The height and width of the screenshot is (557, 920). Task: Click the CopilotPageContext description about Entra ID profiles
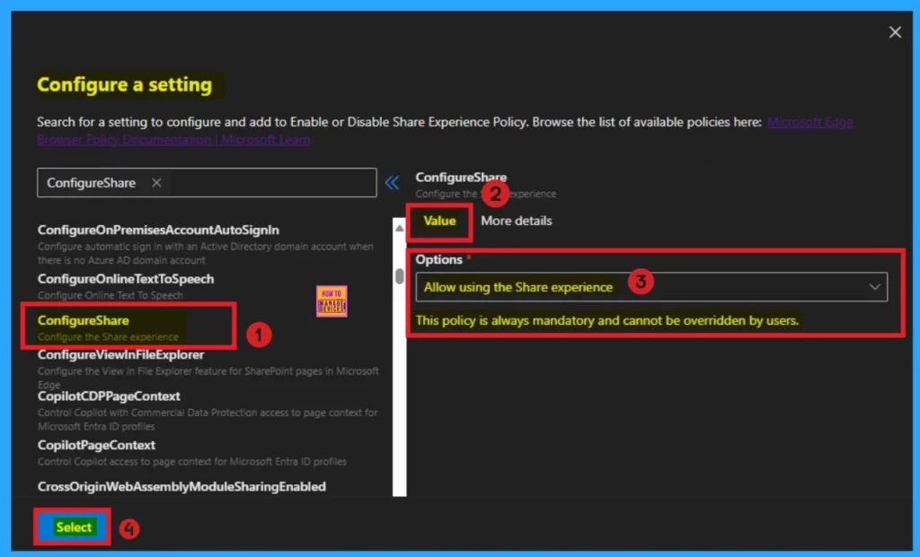pos(192,462)
